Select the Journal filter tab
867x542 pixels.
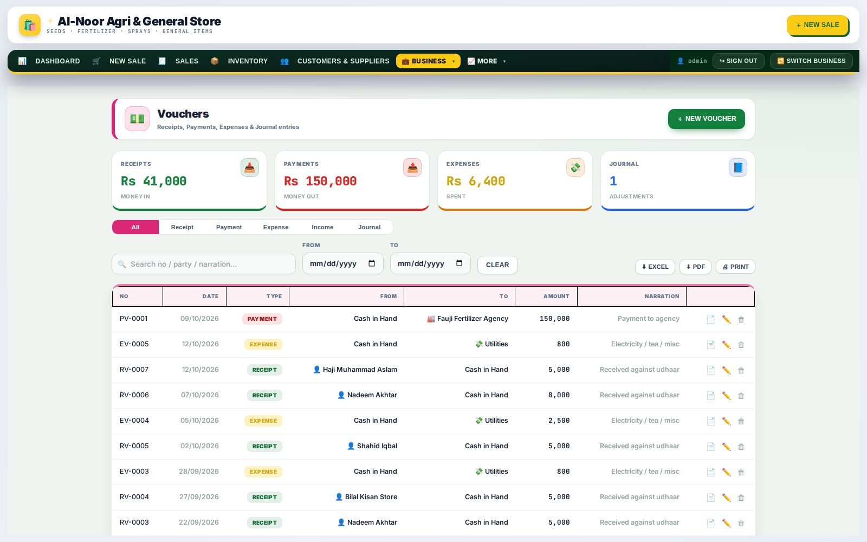(x=369, y=227)
